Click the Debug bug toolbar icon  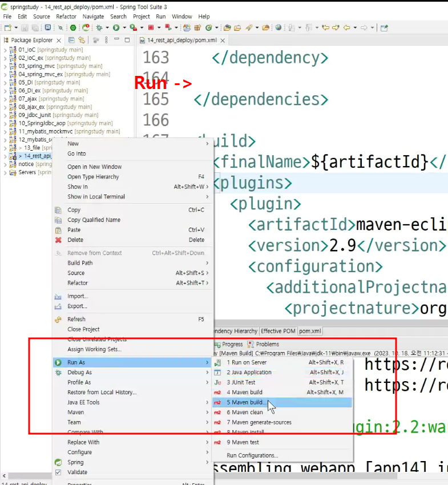99,28
